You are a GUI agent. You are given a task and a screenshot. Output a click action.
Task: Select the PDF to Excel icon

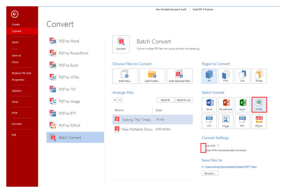(53, 65)
